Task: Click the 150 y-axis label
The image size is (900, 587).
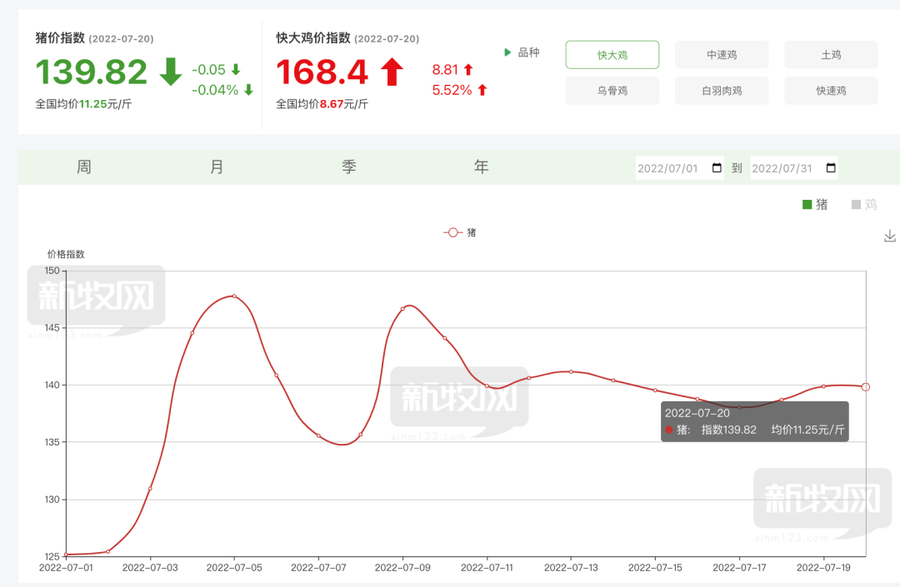Action: (x=52, y=271)
